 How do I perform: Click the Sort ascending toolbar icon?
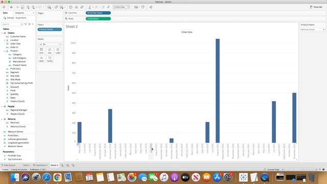[x=76, y=7]
